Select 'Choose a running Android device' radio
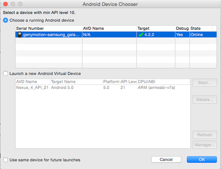Viewport: 221px width, 169px height. tap(6, 20)
